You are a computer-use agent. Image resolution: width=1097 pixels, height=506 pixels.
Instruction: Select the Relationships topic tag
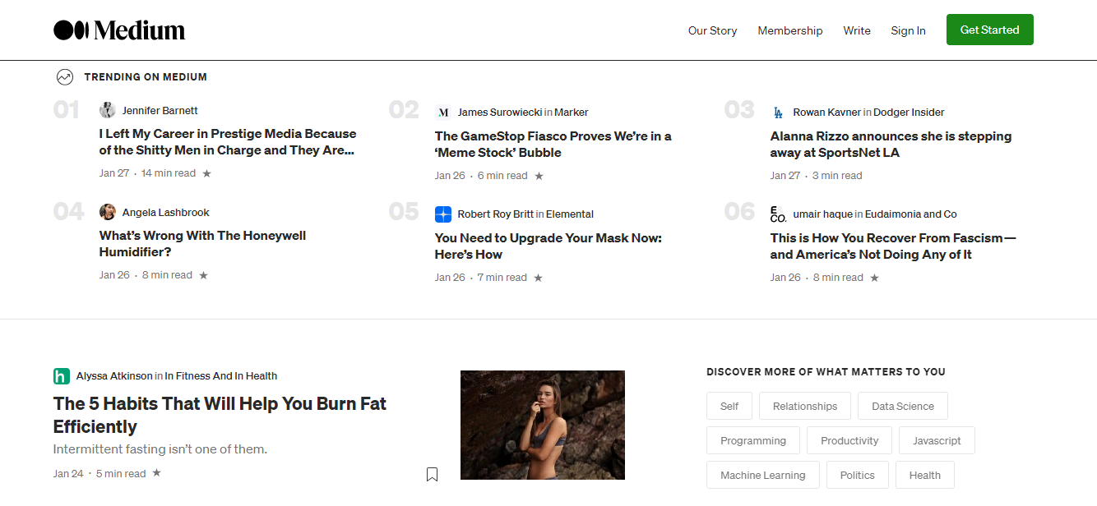[x=805, y=406]
